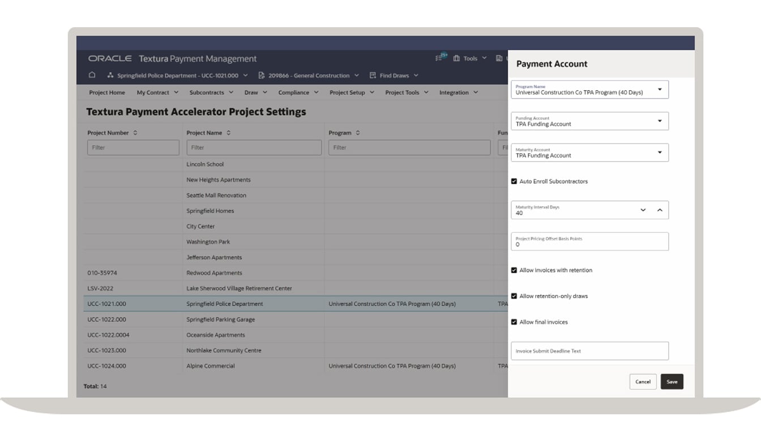The image size is (761, 433).
Task: Disable Allow invoices with retention
Action: point(514,270)
